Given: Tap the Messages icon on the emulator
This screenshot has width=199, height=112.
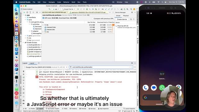Looking at the screenshot, I should (154, 88).
